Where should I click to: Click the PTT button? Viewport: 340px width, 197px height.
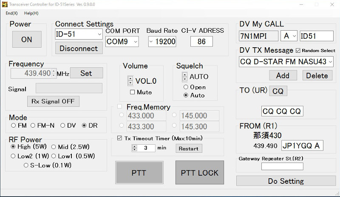coord(139,173)
